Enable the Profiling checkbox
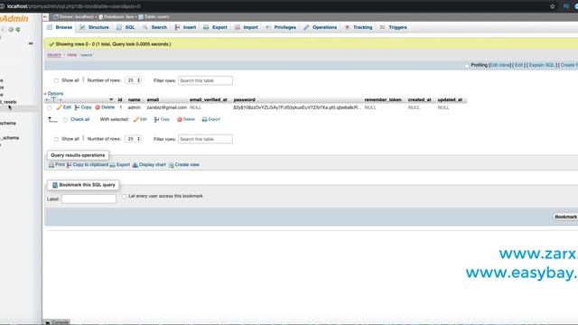Viewport: 578px width, 325px height. [x=467, y=65]
